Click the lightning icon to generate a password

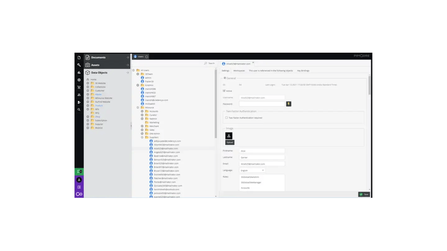[x=288, y=104]
